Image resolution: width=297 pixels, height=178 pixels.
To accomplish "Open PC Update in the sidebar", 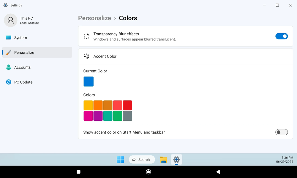I will 23,82.
